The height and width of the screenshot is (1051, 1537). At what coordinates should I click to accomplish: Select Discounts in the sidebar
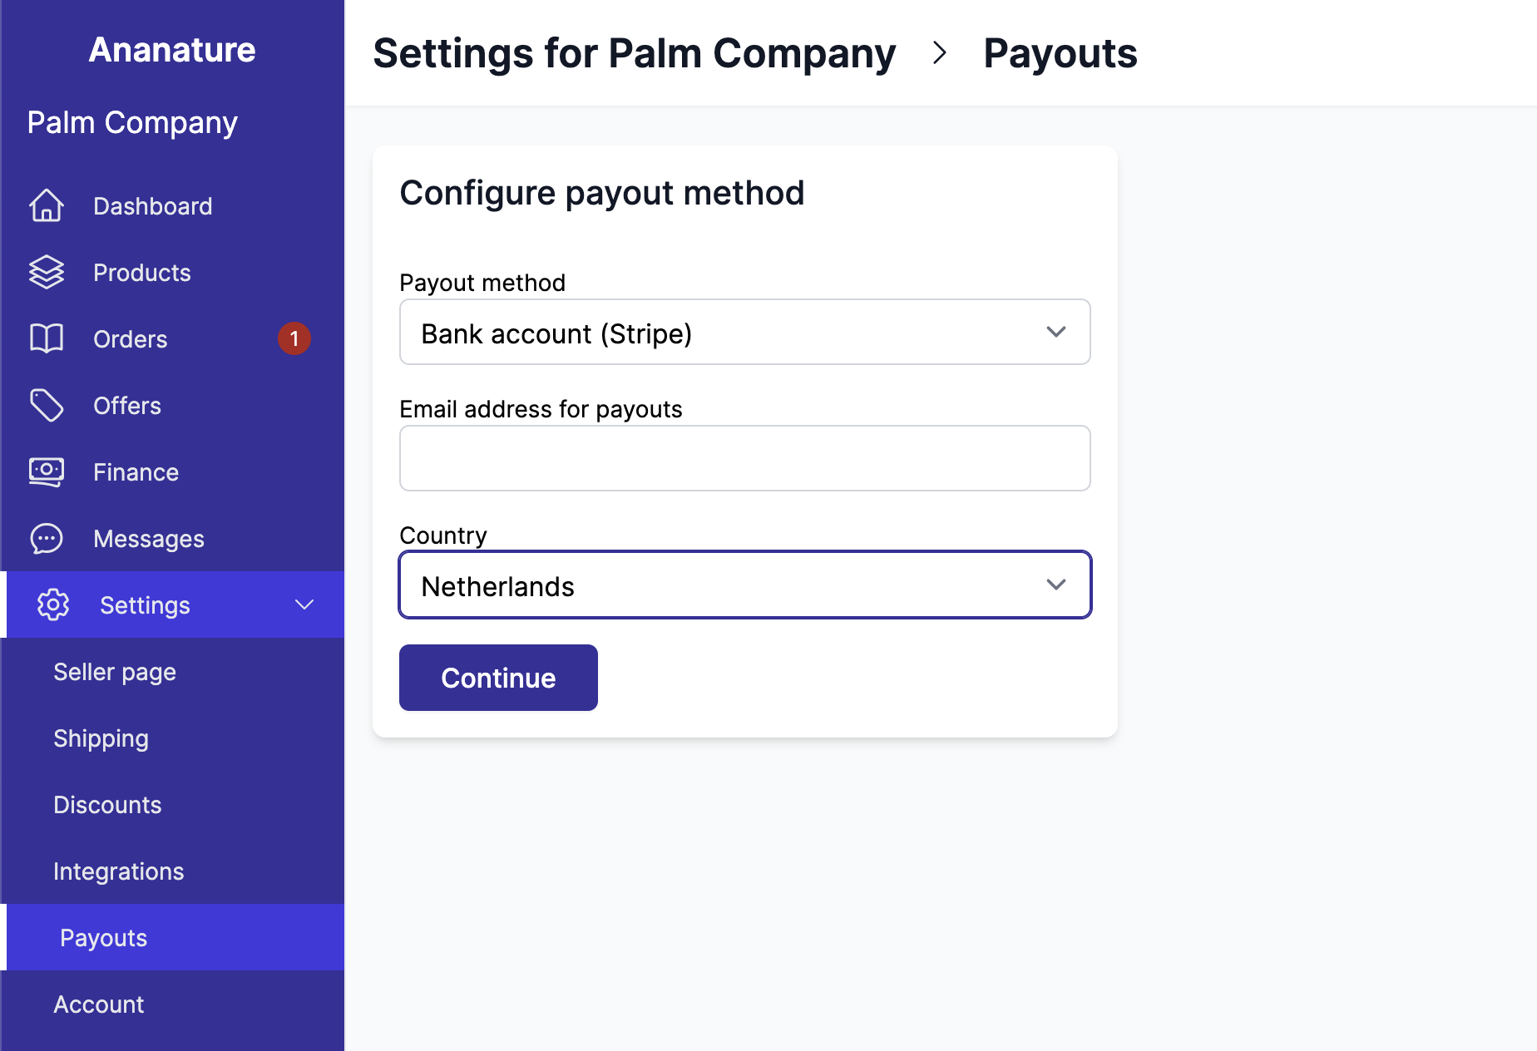coord(107,804)
